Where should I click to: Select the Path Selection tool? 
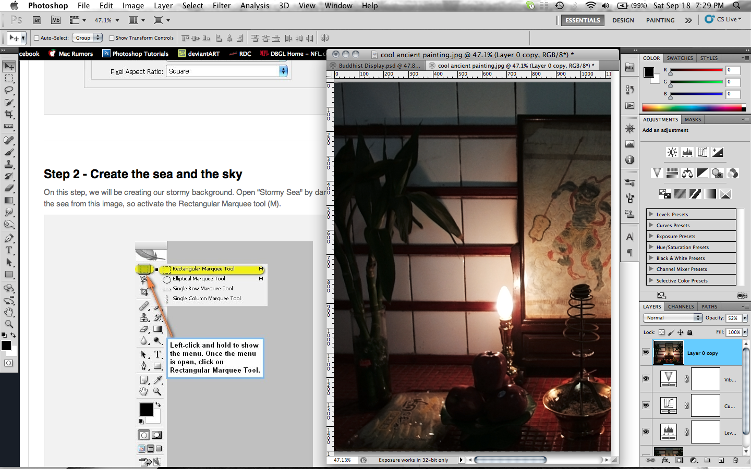click(x=9, y=262)
